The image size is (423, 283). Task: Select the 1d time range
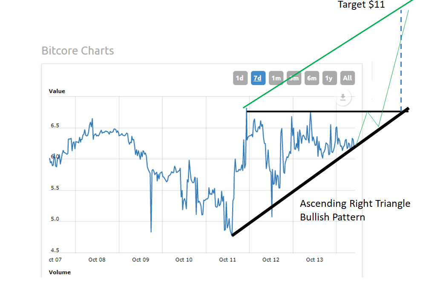pyautogui.click(x=240, y=78)
